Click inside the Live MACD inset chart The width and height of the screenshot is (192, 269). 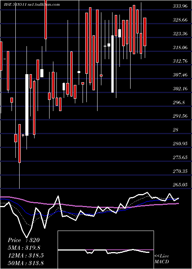(x=106, y=250)
